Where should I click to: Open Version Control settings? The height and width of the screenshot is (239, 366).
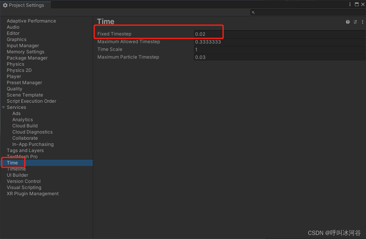click(23, 181)
